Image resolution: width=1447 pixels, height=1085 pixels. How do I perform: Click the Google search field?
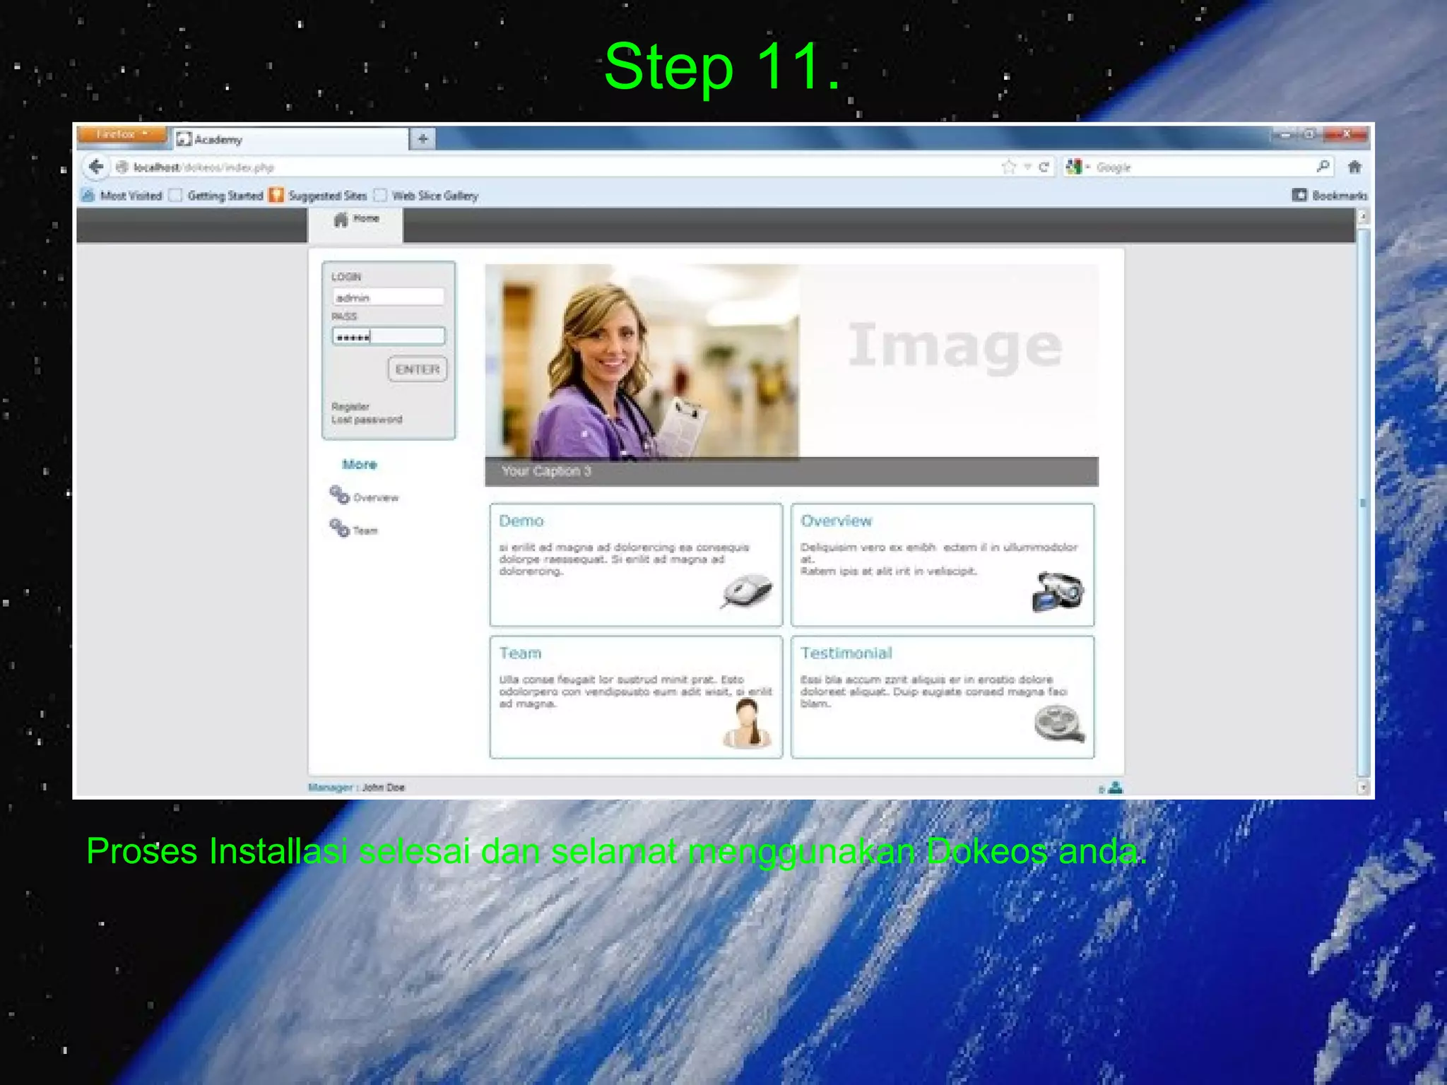point(1201,167)
